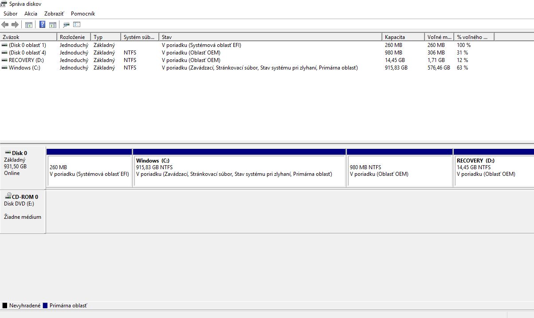Select the (Disk 0 oblasť 4) volume name

coord(27,53)
